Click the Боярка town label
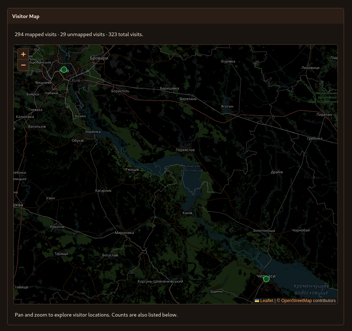The height and width of the screenshot is (331, 352). pos(33,94)
